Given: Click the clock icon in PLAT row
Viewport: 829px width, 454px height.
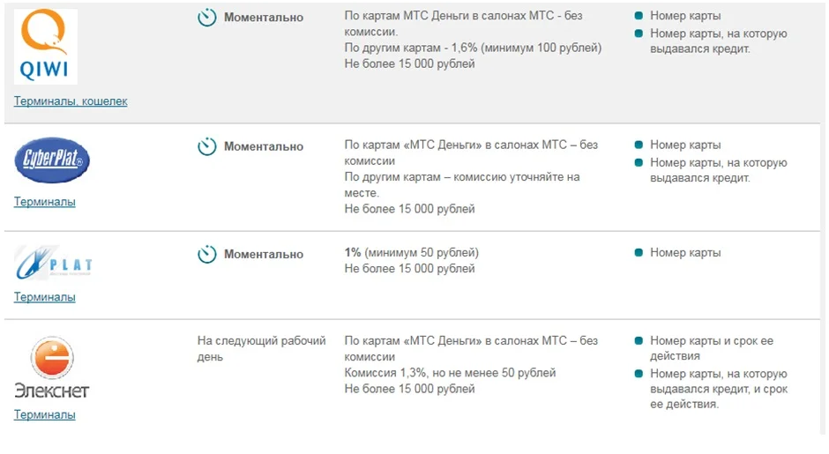Looking at the screenshot, I should coord(206,254).
